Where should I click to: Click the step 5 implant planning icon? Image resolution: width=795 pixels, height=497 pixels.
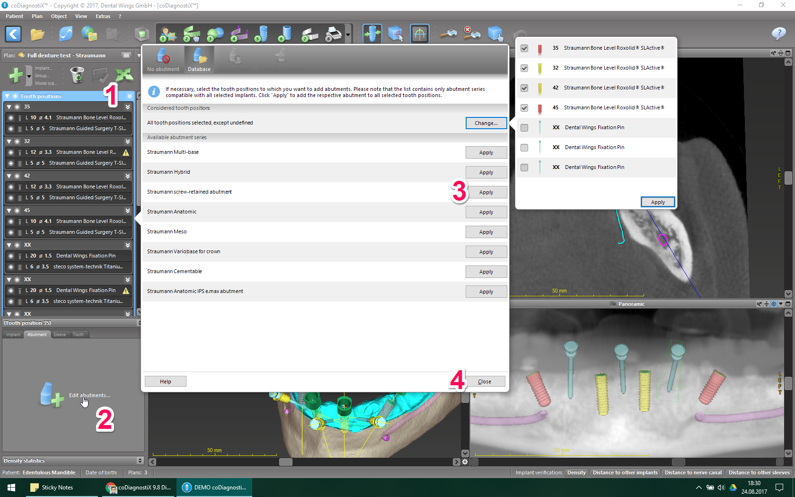261,34
